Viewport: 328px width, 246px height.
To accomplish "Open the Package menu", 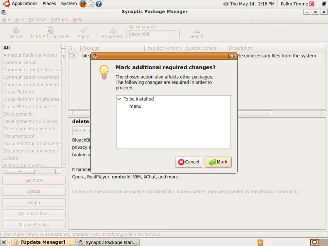I will coord(37,20).
